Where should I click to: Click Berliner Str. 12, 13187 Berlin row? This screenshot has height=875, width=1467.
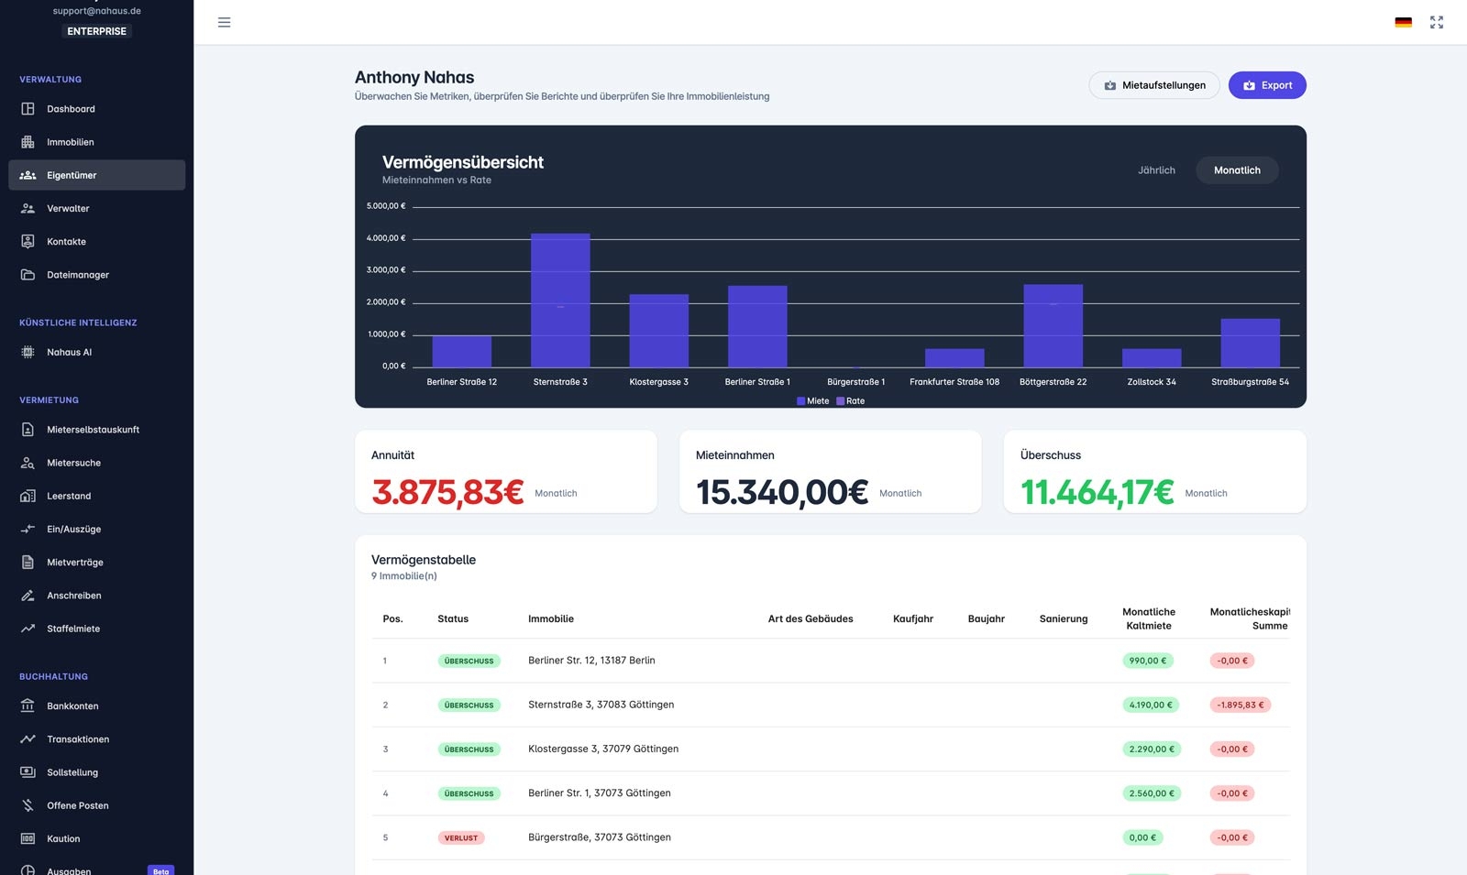click(831, 661)
